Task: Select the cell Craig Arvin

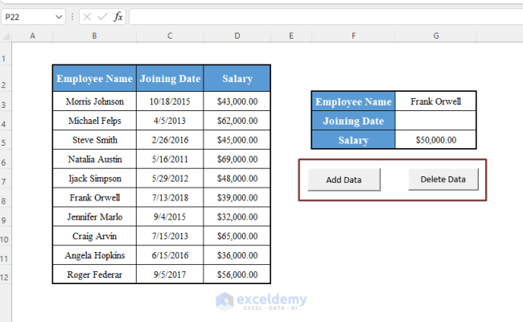Action: (x=94, y=236)
